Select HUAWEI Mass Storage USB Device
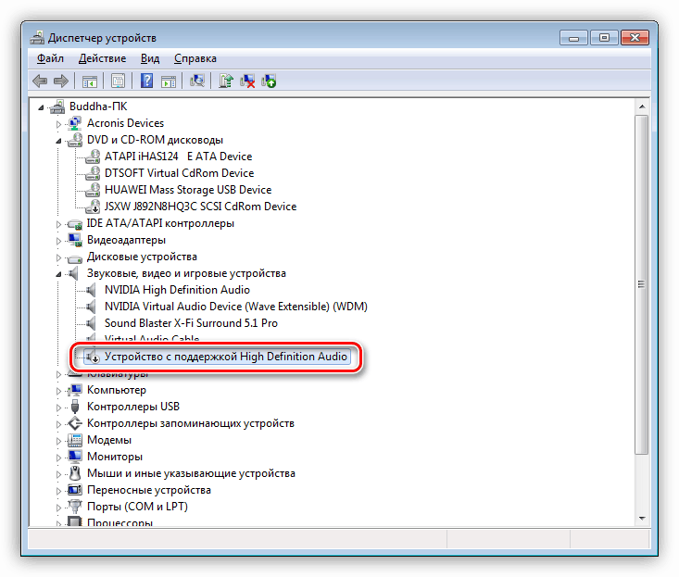The image size is (679, 577). 188,190
